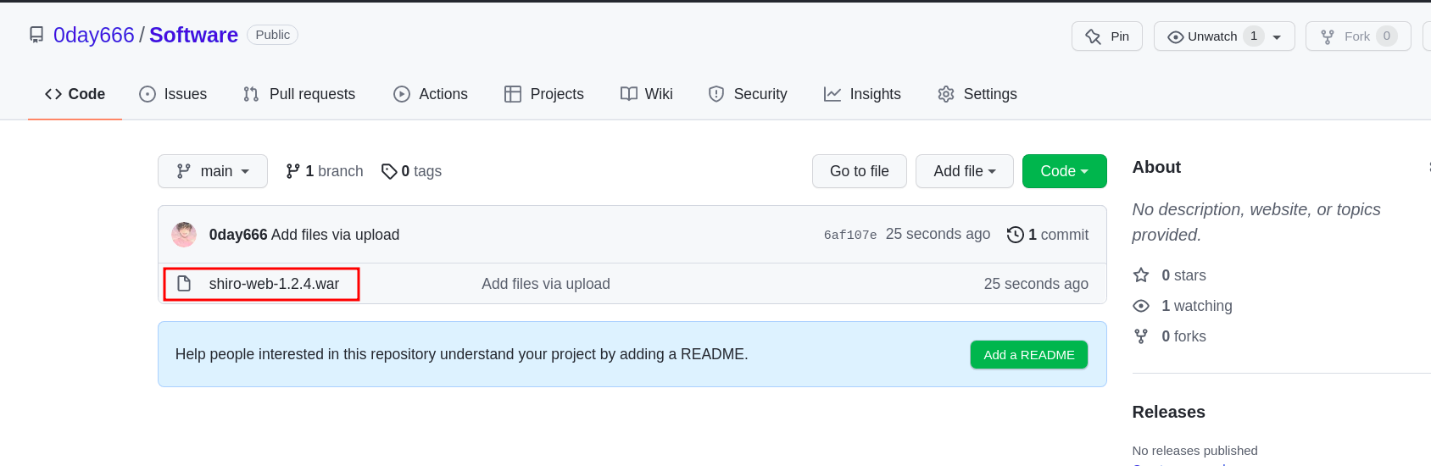Expand the main branch selector dropdown
Viewport: 1431px width, 466px height.
click(213, 171)
